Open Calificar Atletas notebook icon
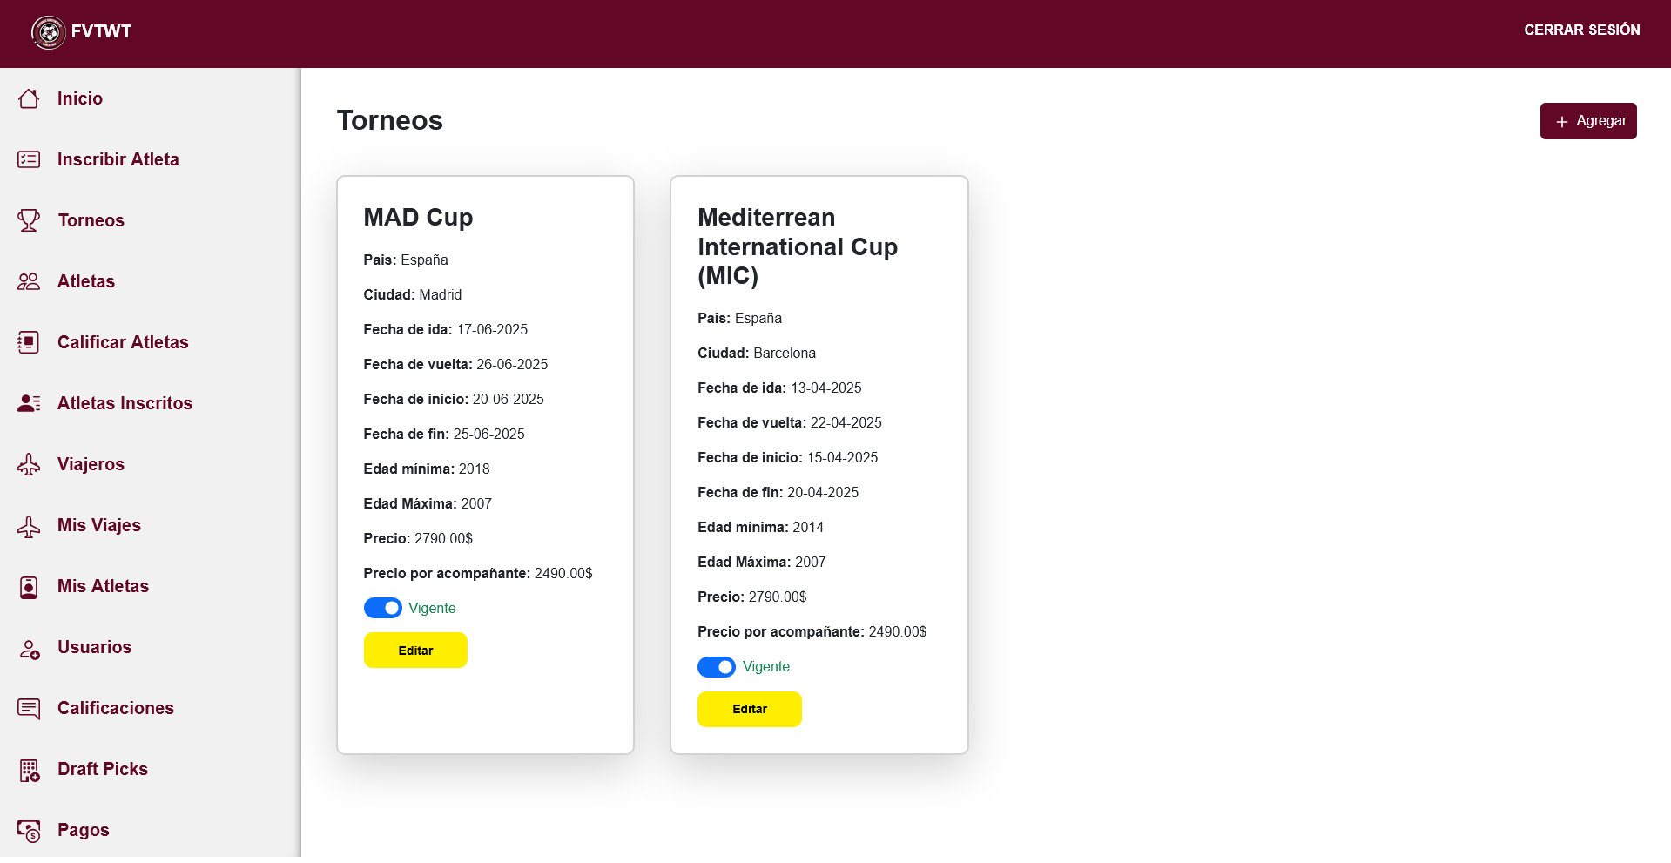Image resolution: width=1671 pixels, height=863 pixels. pyautogui.click(x=29, y=342)
